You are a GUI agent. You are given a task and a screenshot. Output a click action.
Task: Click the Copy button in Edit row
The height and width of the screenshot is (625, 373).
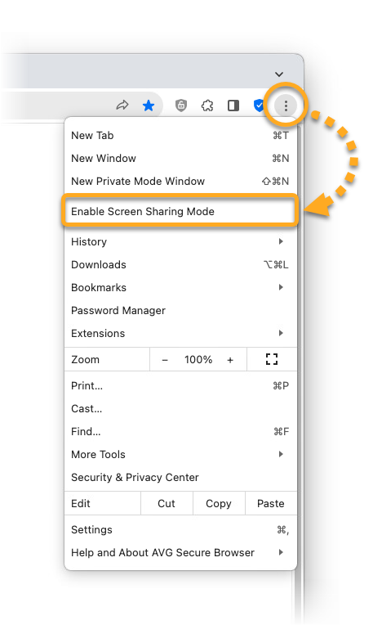click(x=219, y=503)
